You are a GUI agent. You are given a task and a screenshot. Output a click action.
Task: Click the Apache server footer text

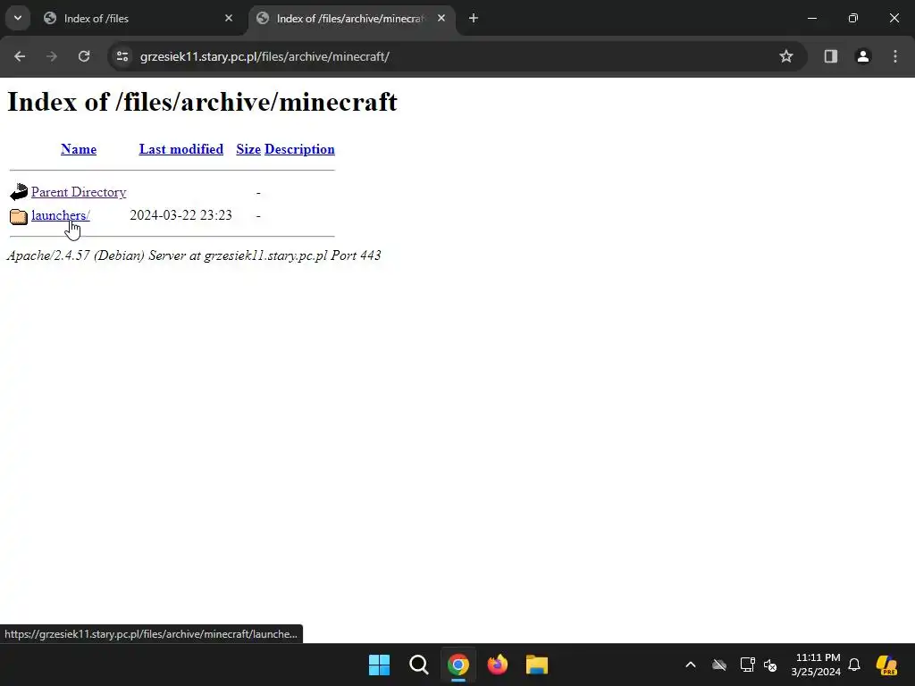[x=194, y=255]
